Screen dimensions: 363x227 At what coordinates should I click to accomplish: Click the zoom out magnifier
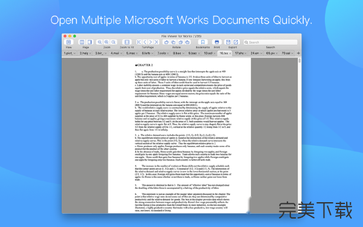100,42
